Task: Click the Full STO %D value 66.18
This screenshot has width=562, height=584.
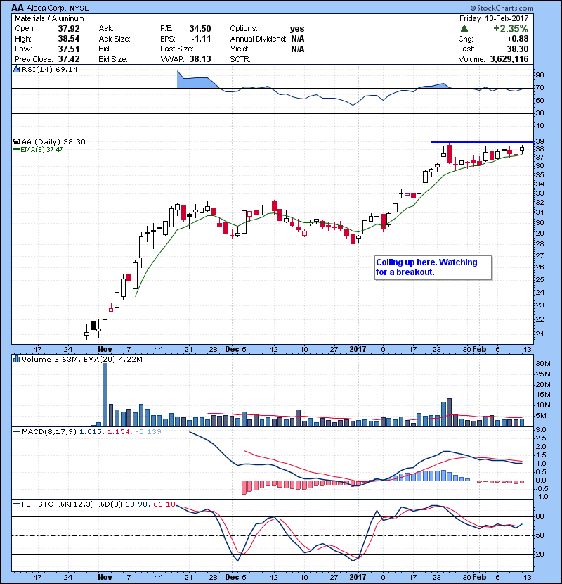Action: coord(164,504)
